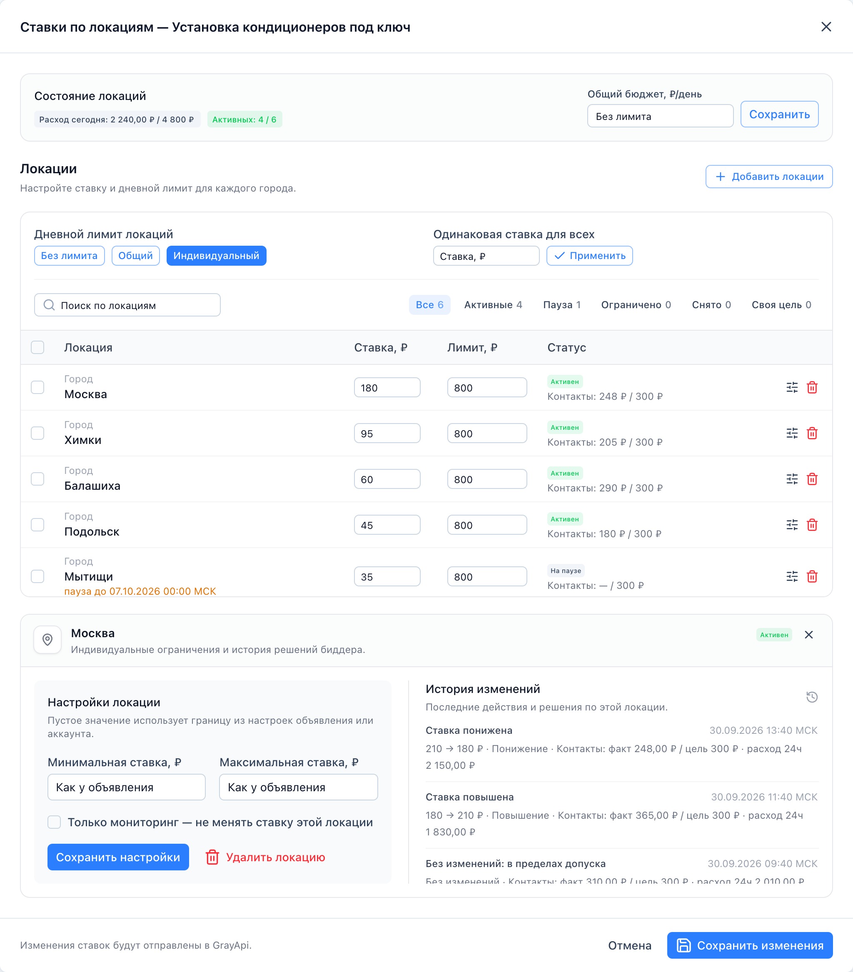853x972 pixels.
Task: Click trash icon in Балашиха row
Action: click(x=812, y=479)
